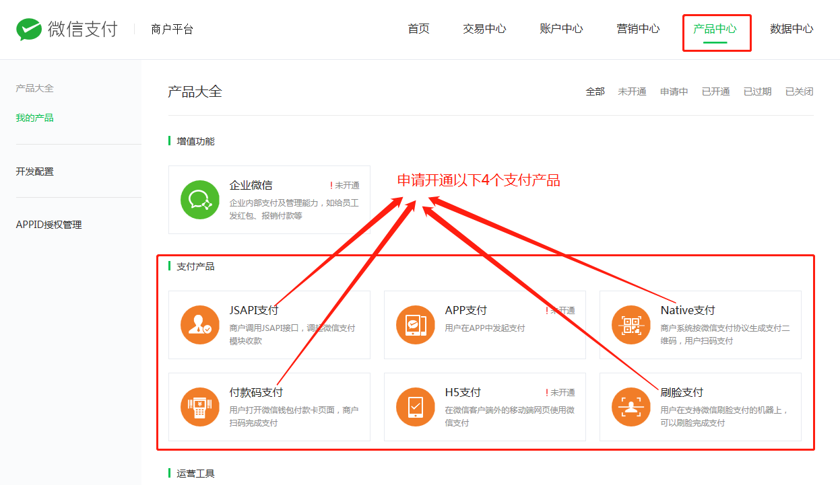Viewport: 840px width, 485px height.
Task: Open the 刷脸支付 product title
Action: (x=682, y=392)
